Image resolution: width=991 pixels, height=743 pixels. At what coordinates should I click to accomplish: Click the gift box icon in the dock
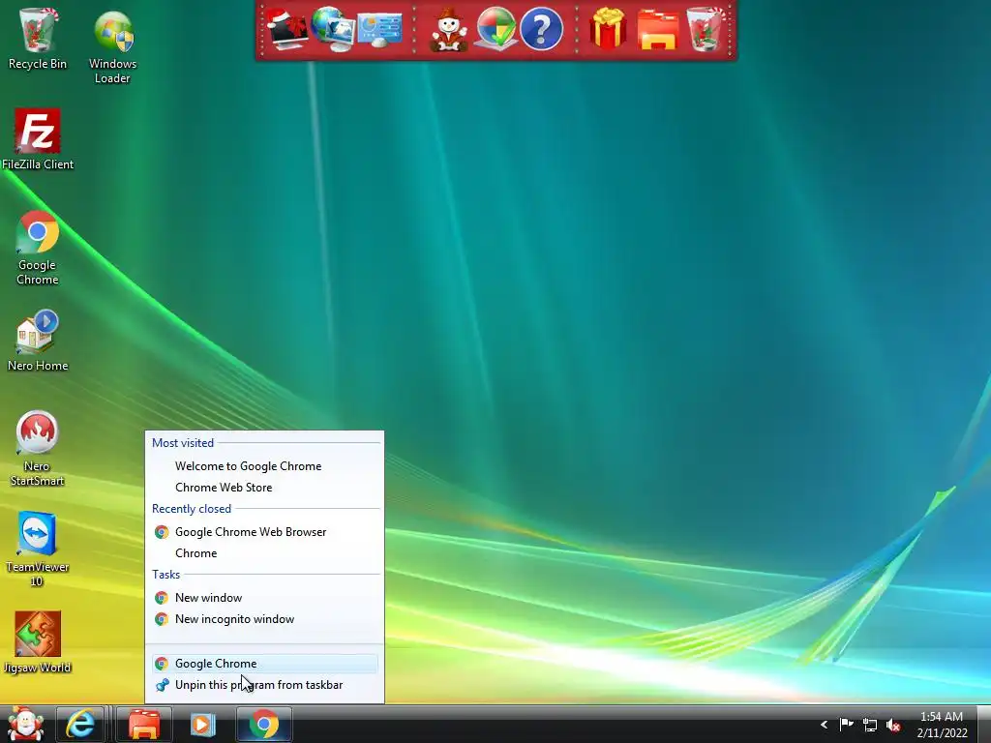(x=608, y=28)
